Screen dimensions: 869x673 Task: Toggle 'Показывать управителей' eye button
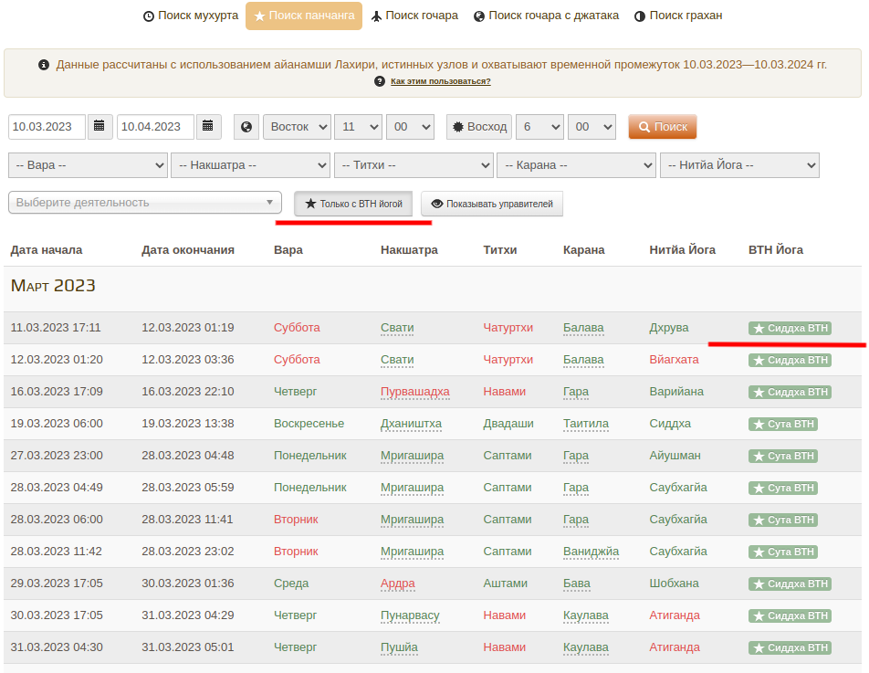point(492,204)
